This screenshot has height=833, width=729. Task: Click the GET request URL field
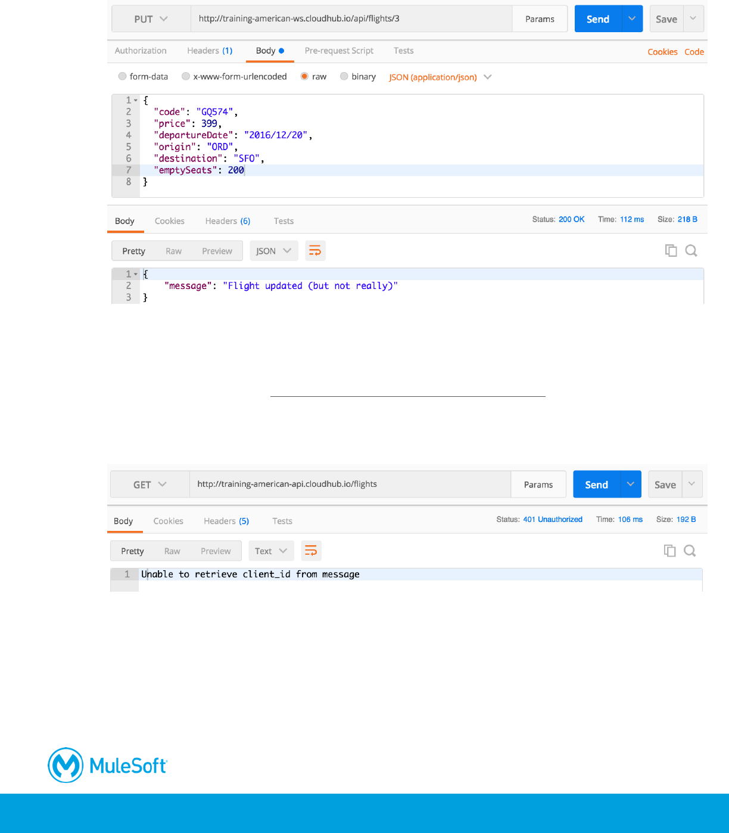click(x=350, y=484)
